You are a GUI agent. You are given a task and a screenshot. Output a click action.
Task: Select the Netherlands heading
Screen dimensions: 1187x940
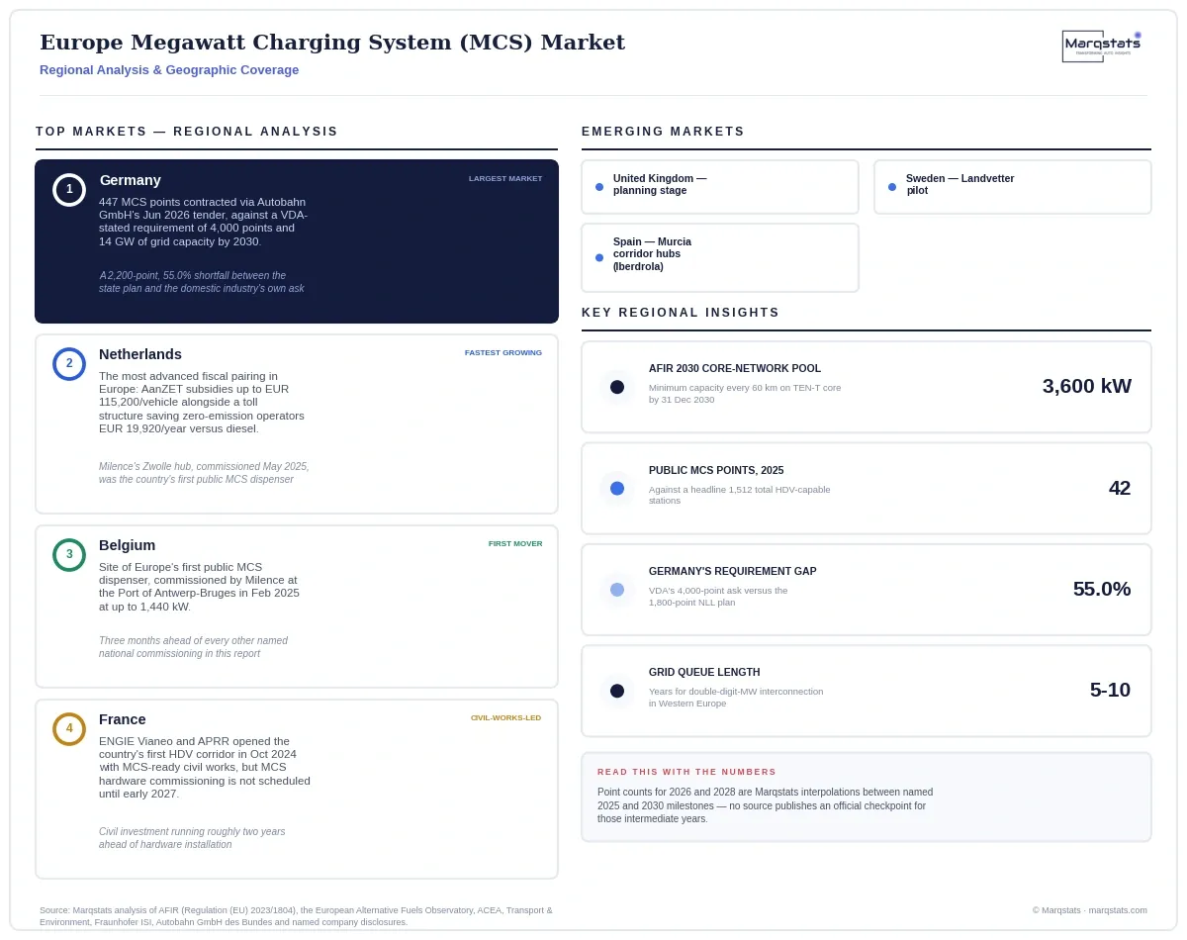coord(140,354)
